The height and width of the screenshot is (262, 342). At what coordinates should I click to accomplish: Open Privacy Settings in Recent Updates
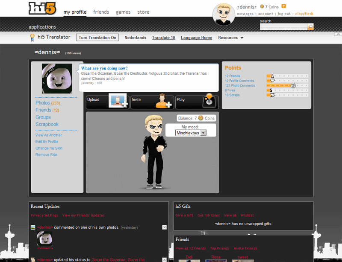click(44, 215)
